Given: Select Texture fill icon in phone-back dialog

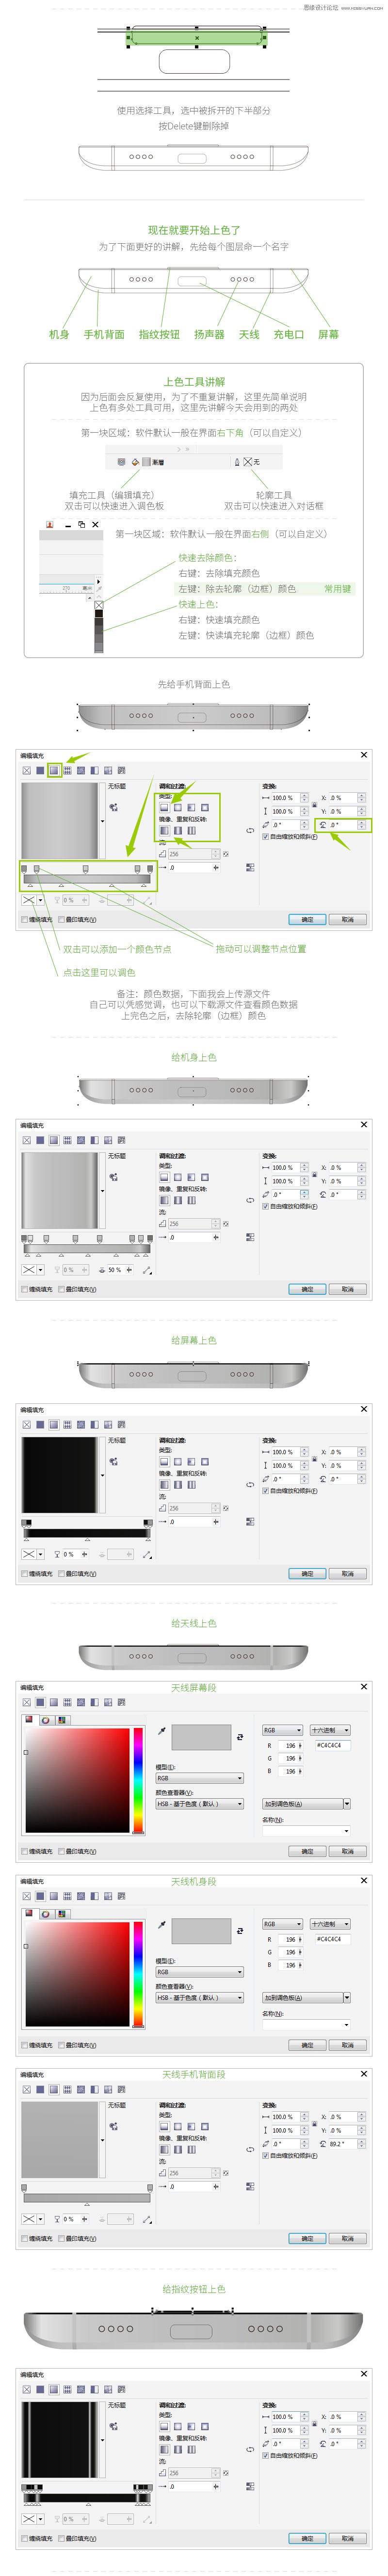Looking at the screenshot, I should click(107, 771).
